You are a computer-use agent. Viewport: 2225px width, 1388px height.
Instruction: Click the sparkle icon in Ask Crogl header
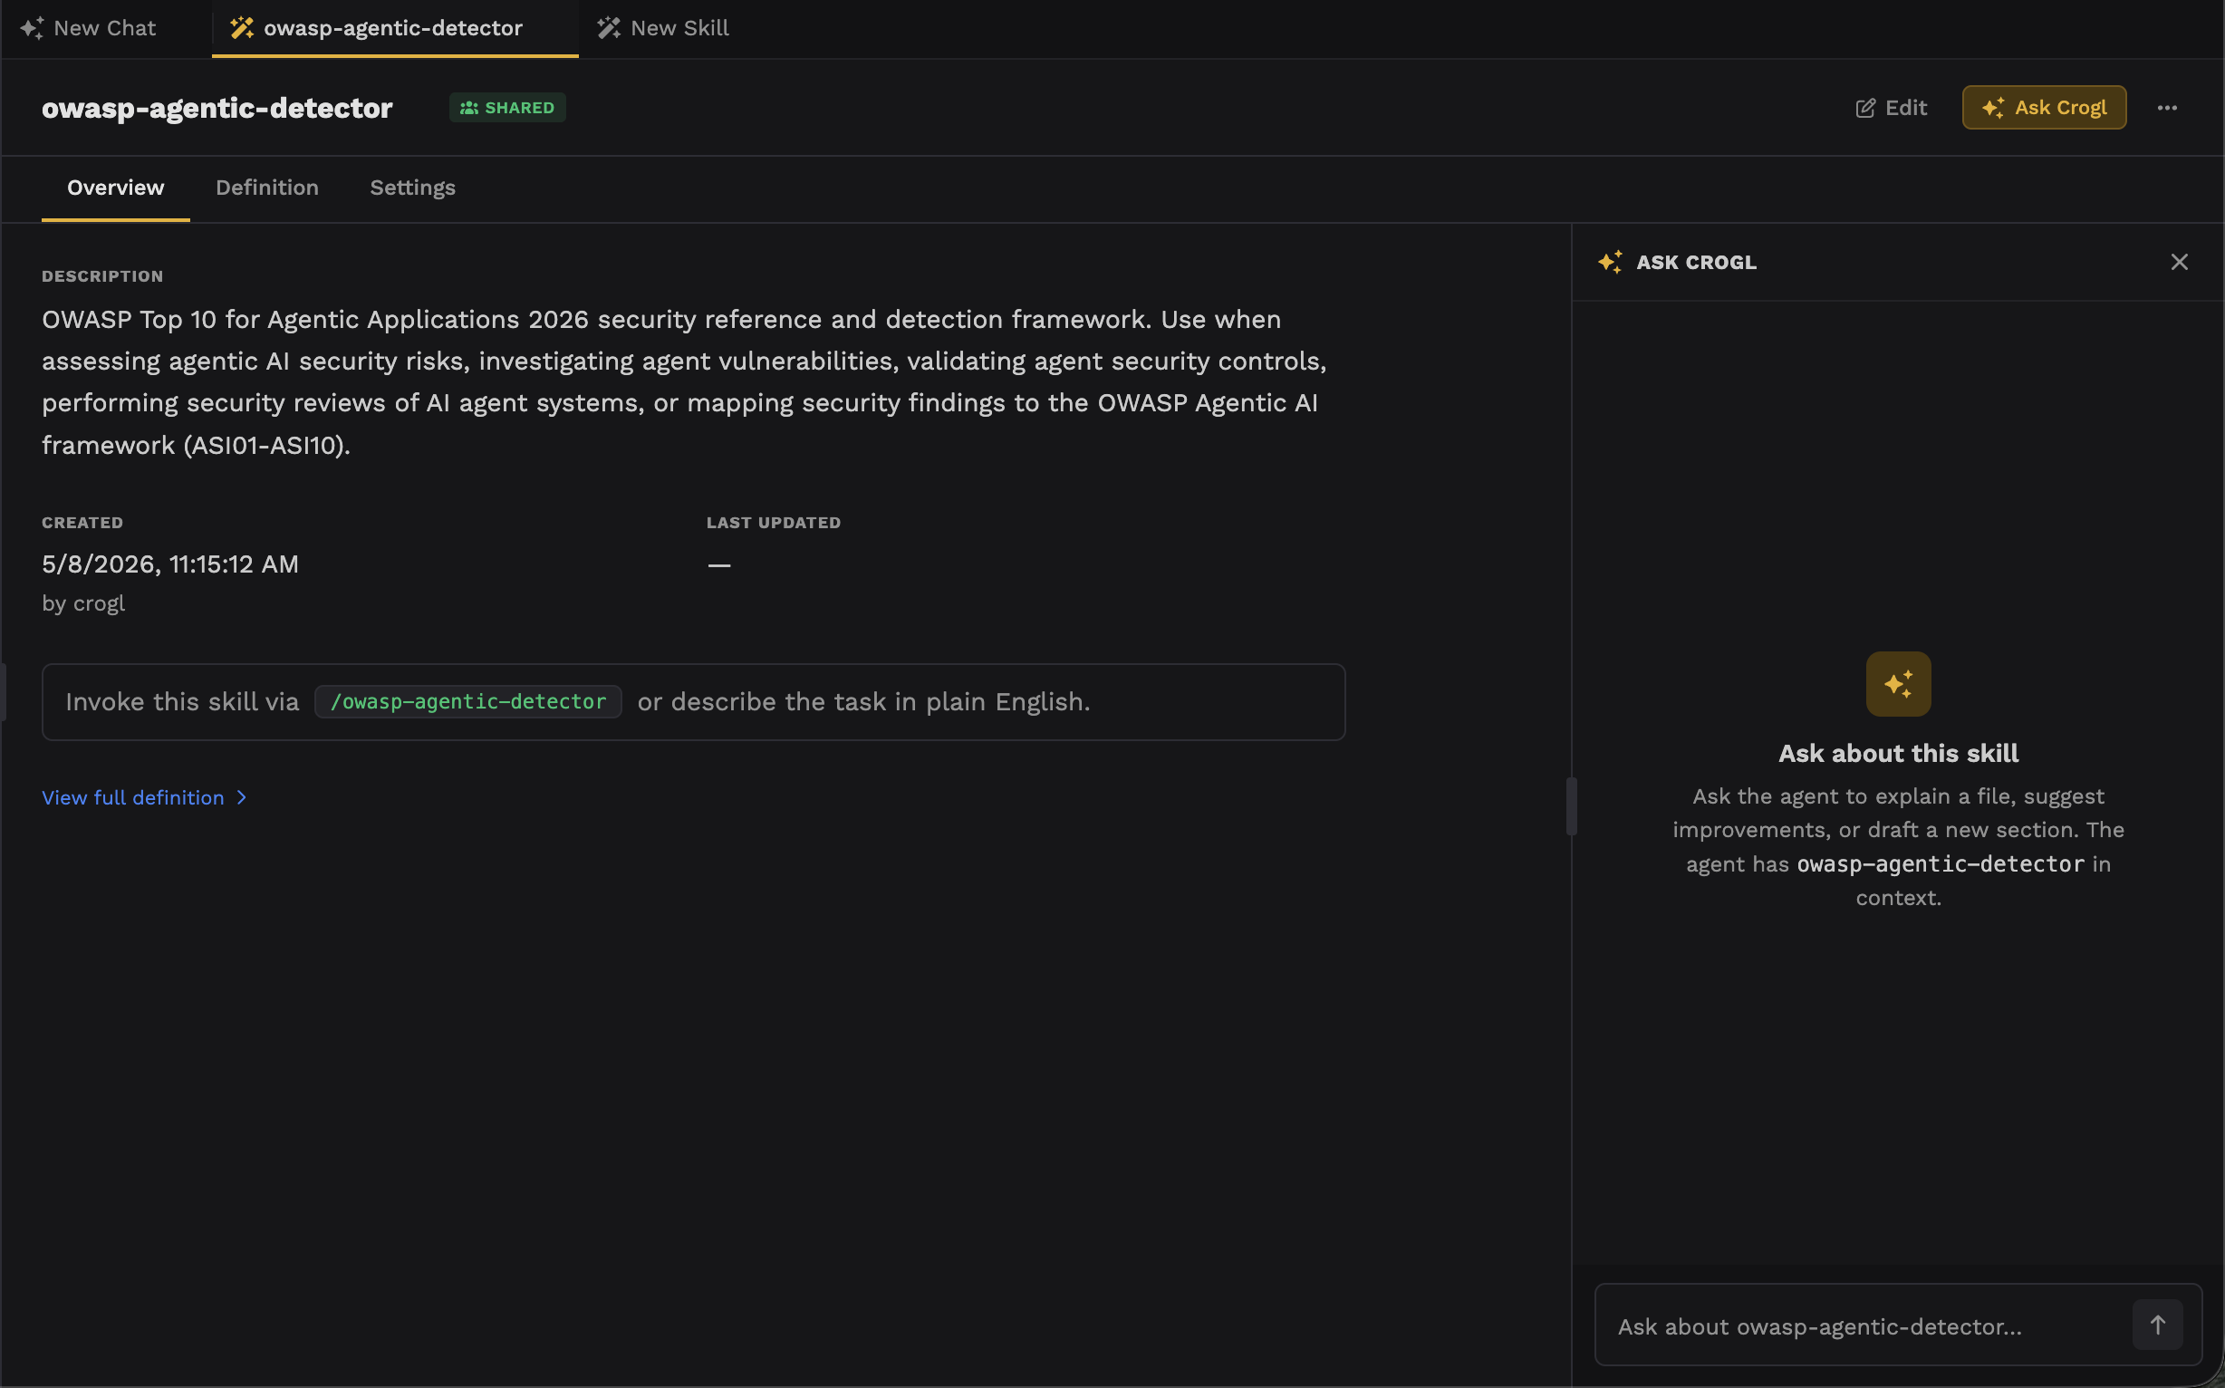point(1610,263)
